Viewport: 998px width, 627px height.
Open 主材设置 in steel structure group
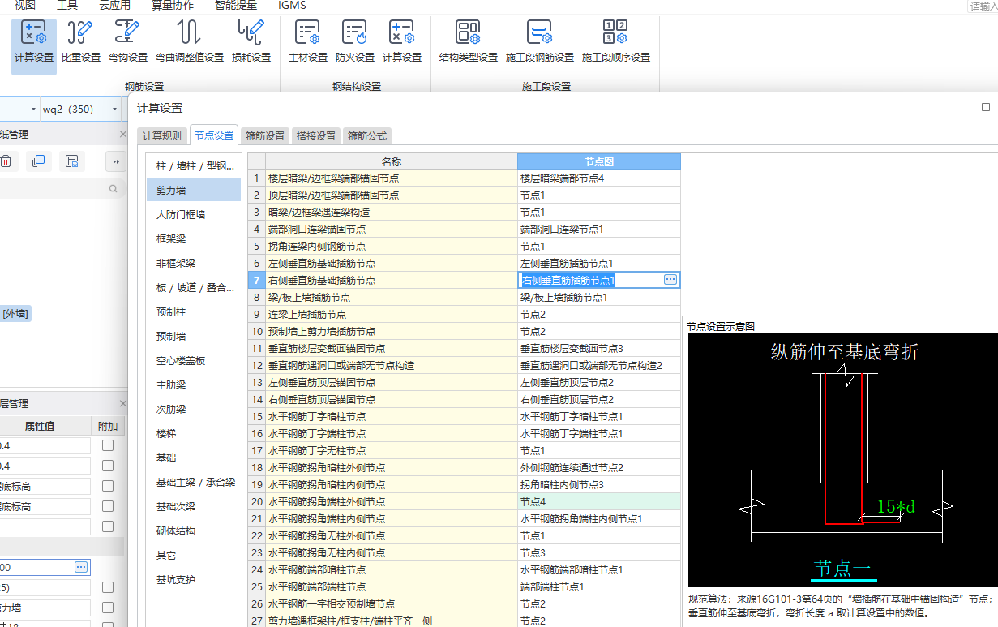pyautogui.click(x=308, y=42)
